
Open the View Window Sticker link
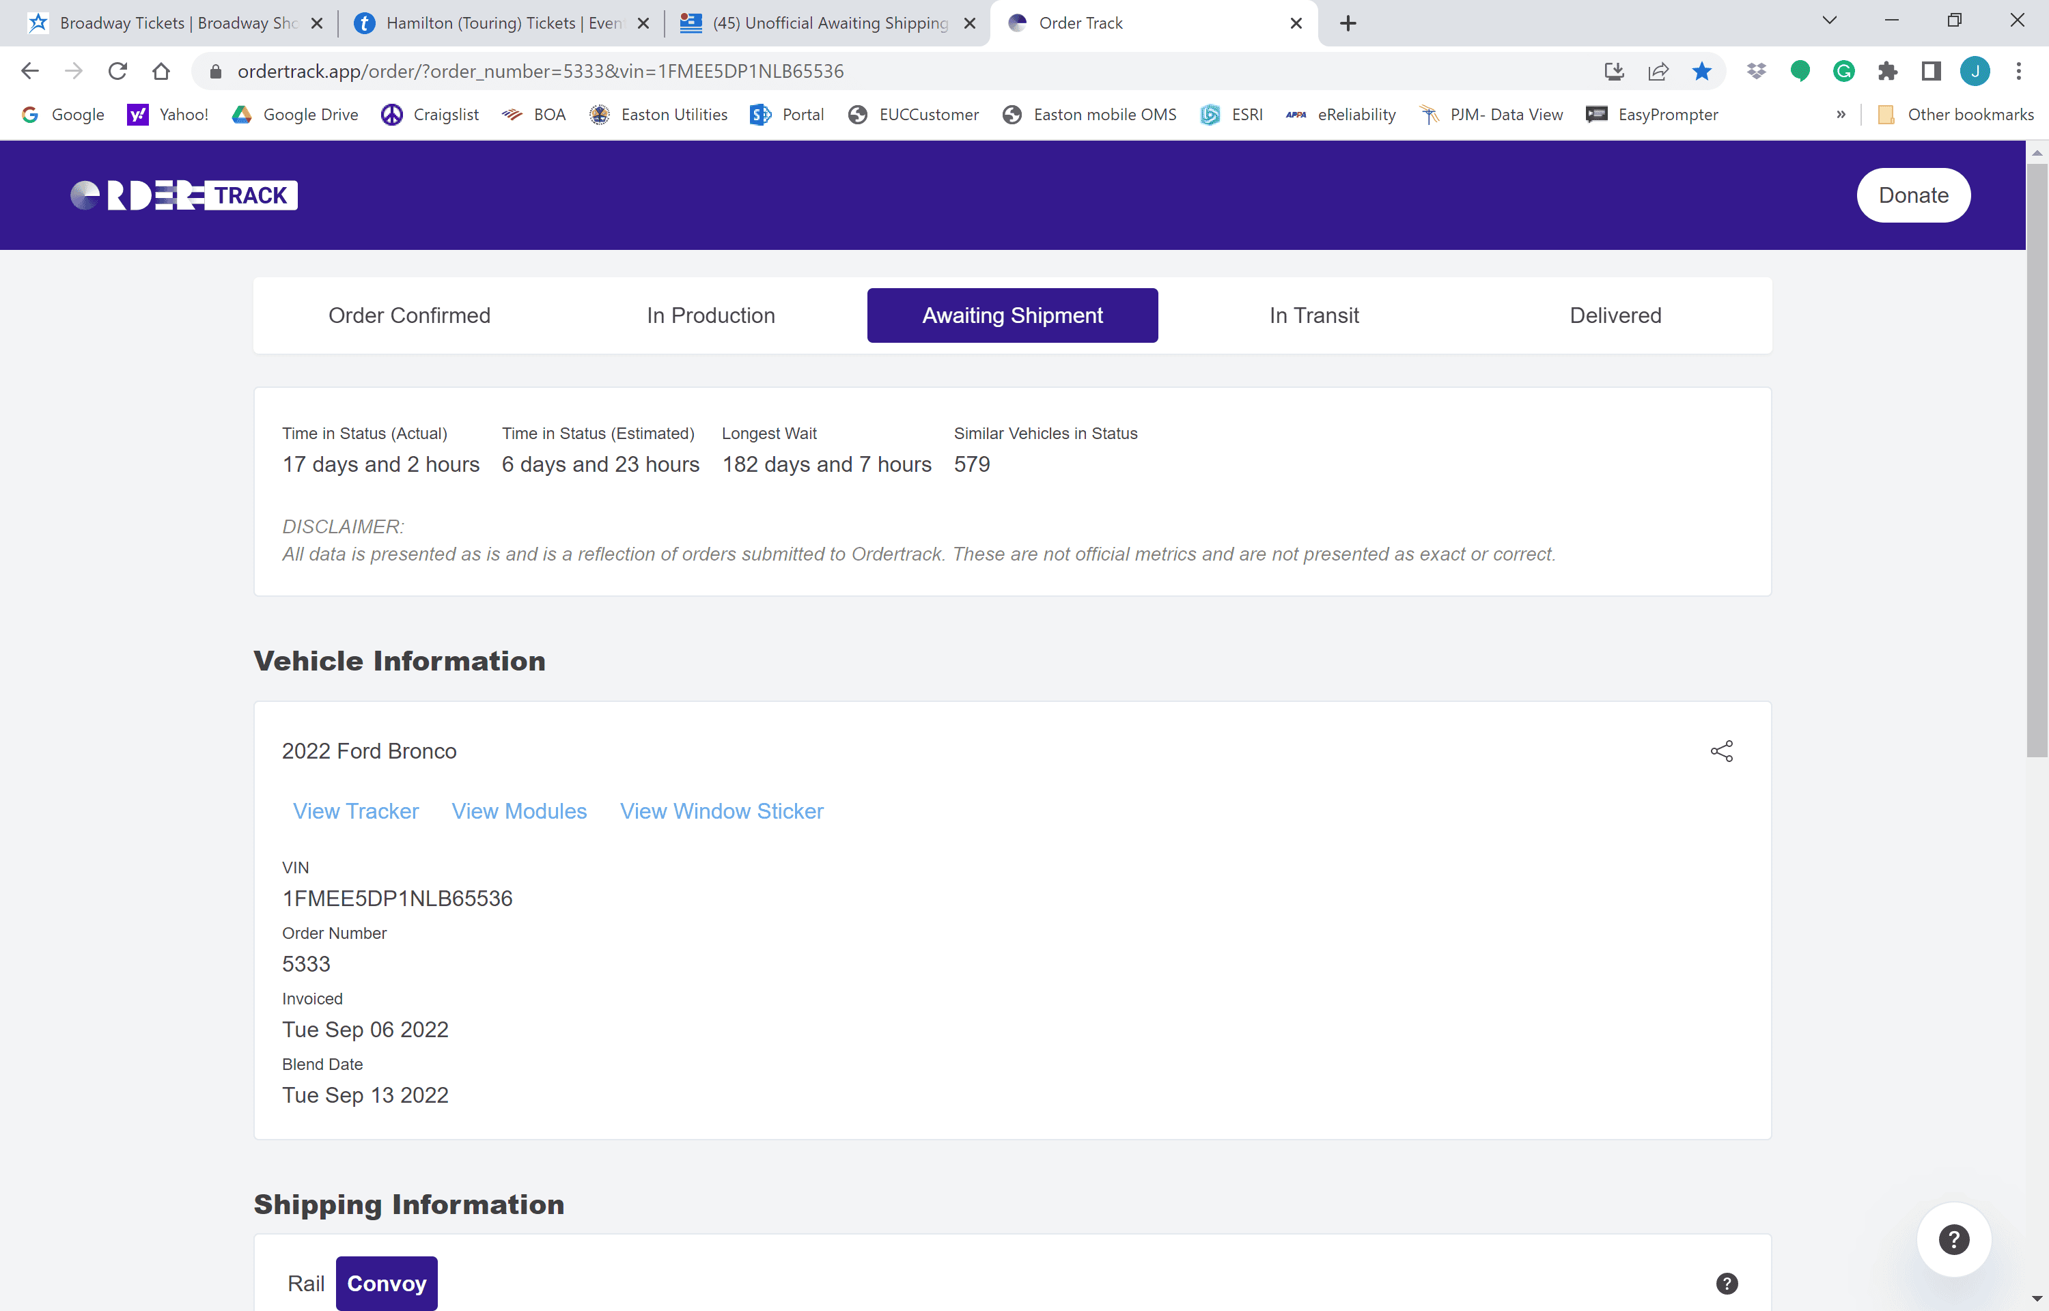coord(721,810)
